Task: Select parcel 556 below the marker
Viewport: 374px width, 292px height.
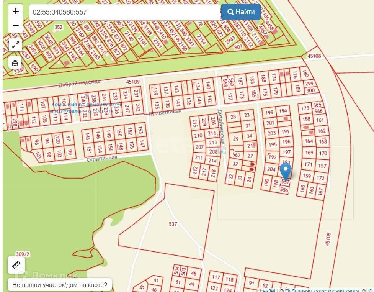Action: 284,190
